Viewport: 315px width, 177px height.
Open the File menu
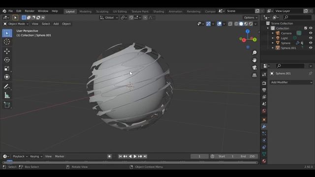pyautogui.click(x=10, y=11)
